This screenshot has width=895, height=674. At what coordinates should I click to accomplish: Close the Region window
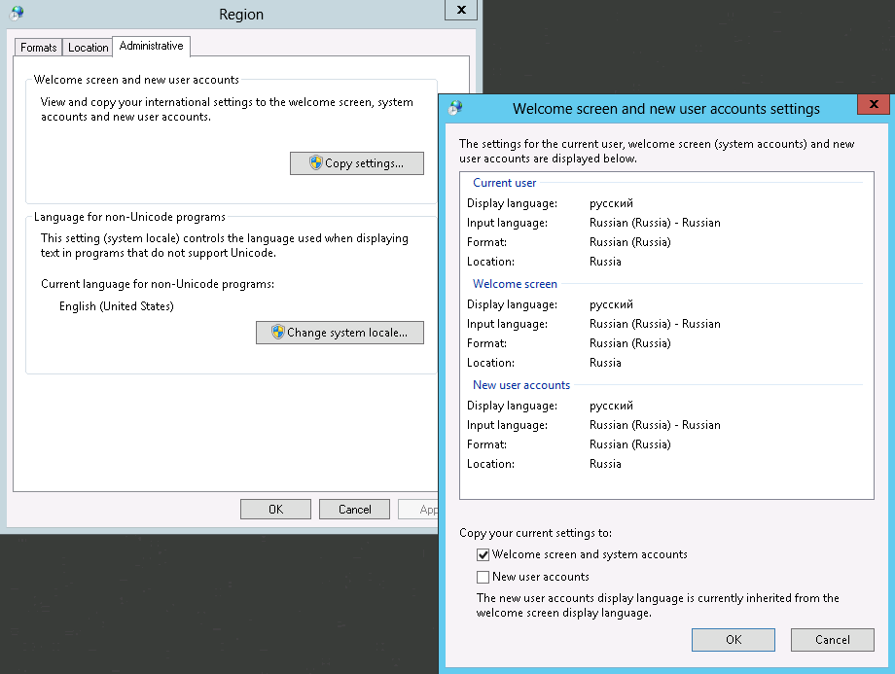click(460, 10)
